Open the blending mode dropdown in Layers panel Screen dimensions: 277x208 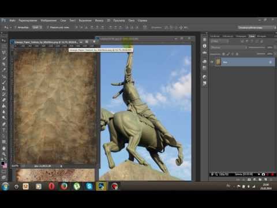click(229, 47)
